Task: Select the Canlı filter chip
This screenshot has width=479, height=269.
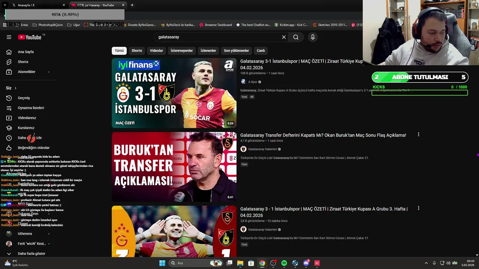Action: point(261,50)
